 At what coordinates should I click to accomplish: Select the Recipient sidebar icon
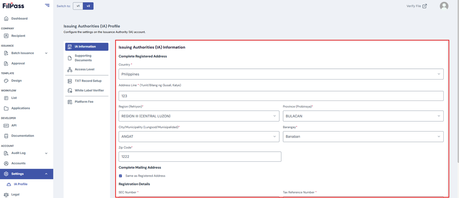tap(6, 36)
